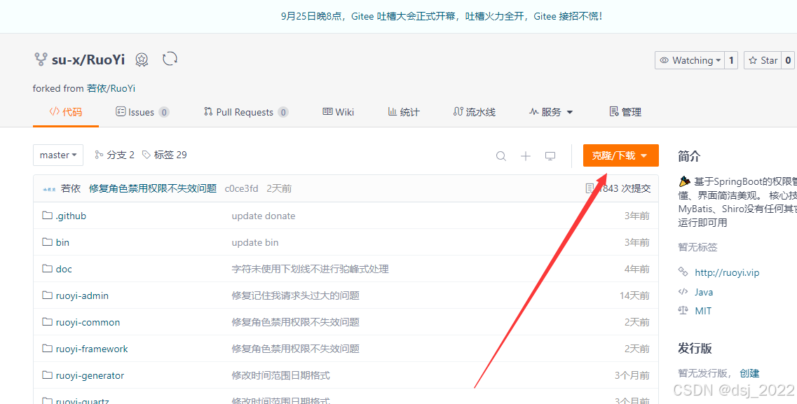Open the Issues tab

pyautogui.click(x=142, y=111)
